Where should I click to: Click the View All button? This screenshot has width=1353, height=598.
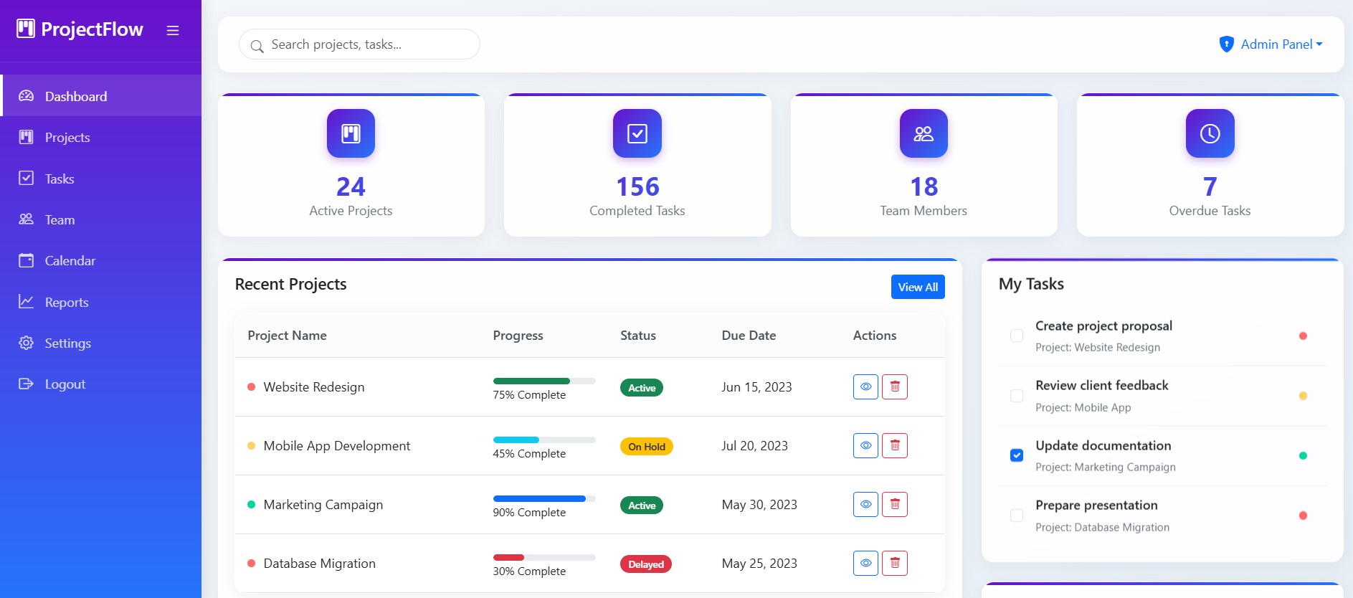(x=917, y=287)
